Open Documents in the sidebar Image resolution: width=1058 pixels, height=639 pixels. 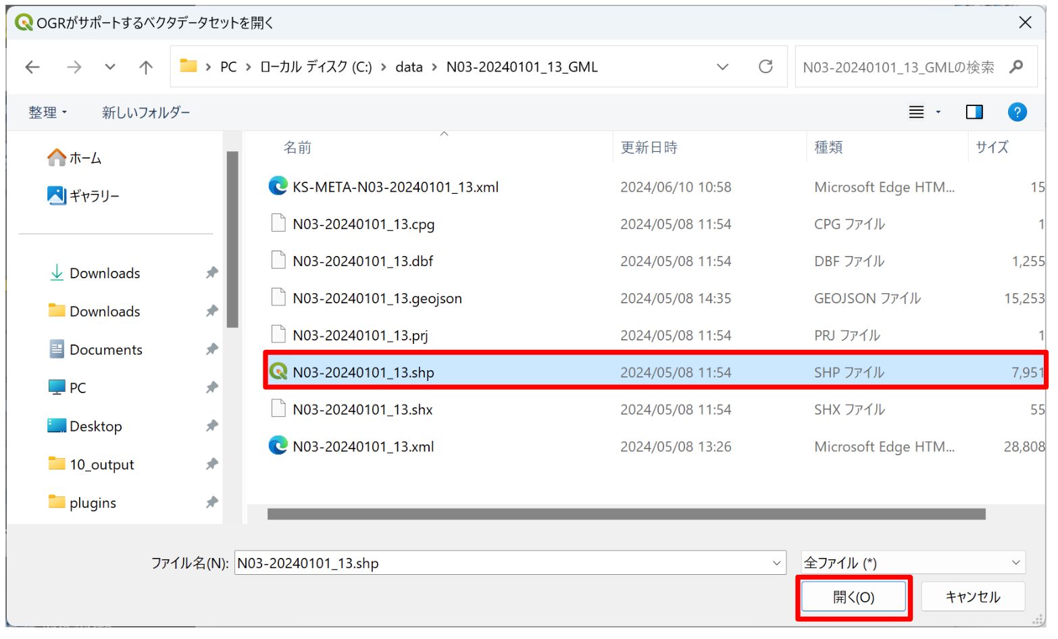pyautogui.click(x=96, y=349)
